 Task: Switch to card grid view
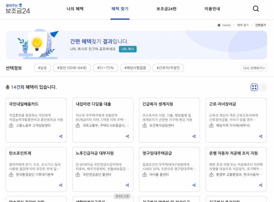coord(254,87)
